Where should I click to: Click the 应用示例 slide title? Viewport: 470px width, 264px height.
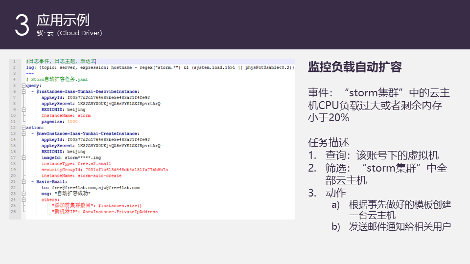click(x=63, y=20)
